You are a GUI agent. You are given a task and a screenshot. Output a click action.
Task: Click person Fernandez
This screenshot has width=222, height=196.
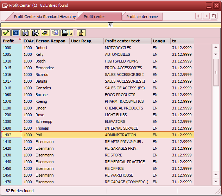coord(45,68)
